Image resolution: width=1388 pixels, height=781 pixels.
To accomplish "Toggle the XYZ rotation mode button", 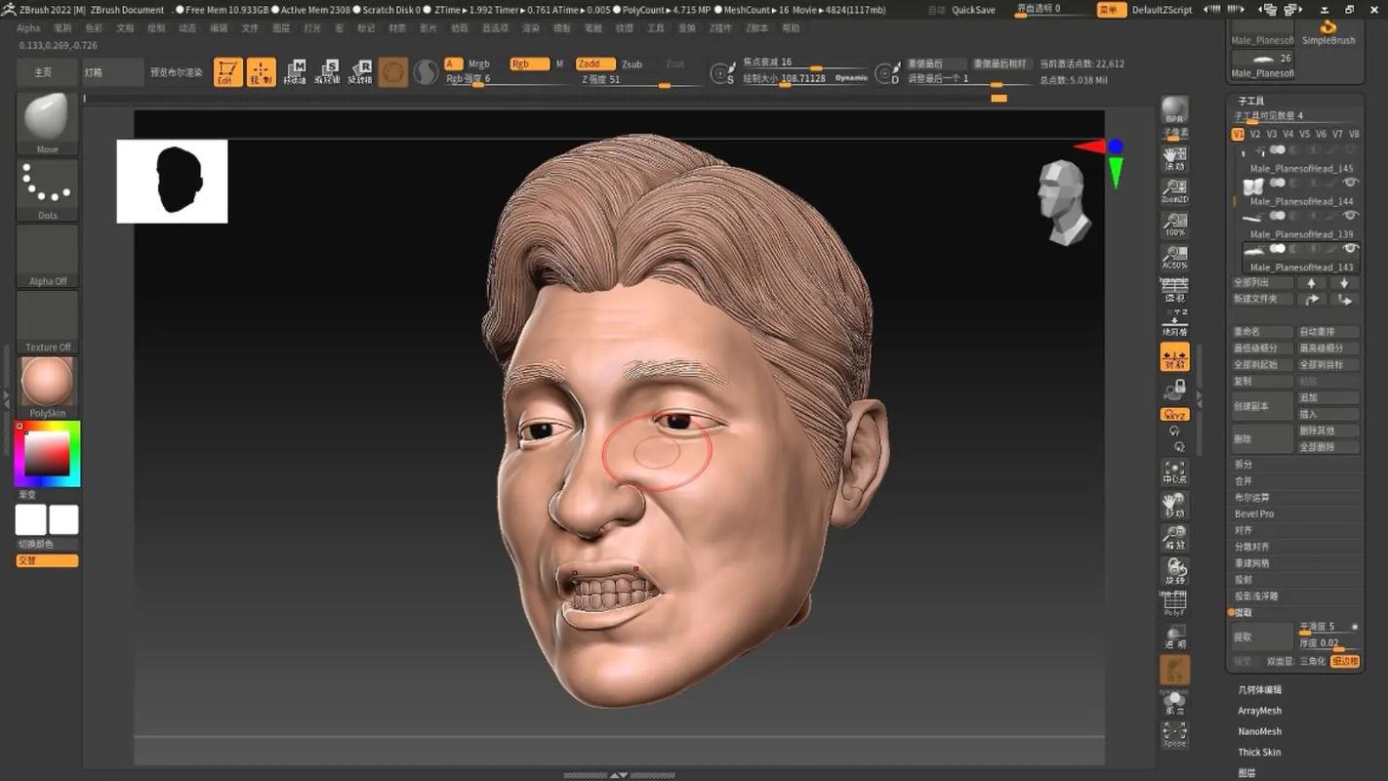I will 1175,415.
